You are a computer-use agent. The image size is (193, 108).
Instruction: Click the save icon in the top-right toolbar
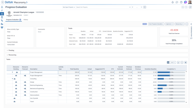pos(183,7)
